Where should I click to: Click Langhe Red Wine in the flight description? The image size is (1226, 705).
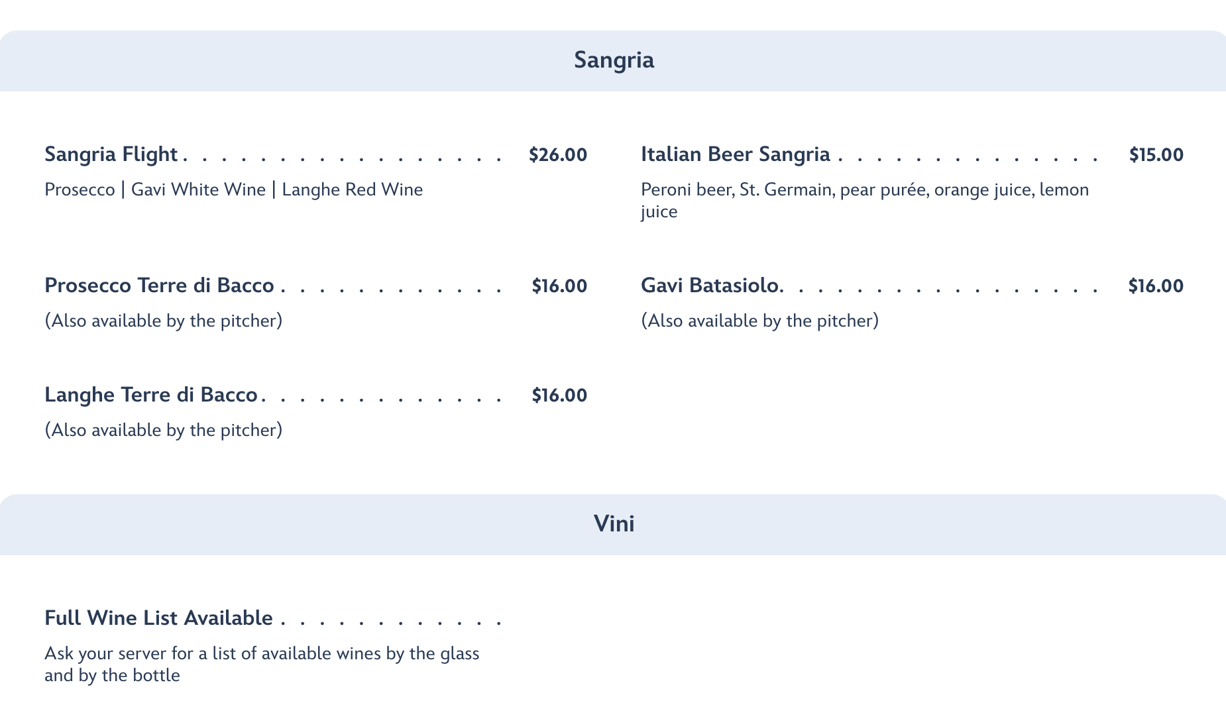352,190
